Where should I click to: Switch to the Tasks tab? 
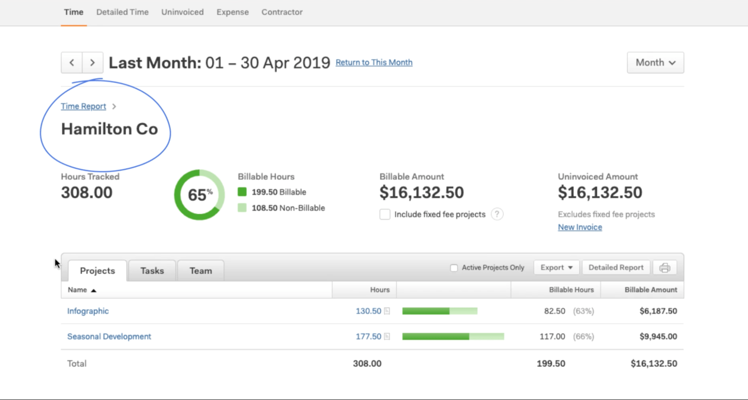point(152,271)
